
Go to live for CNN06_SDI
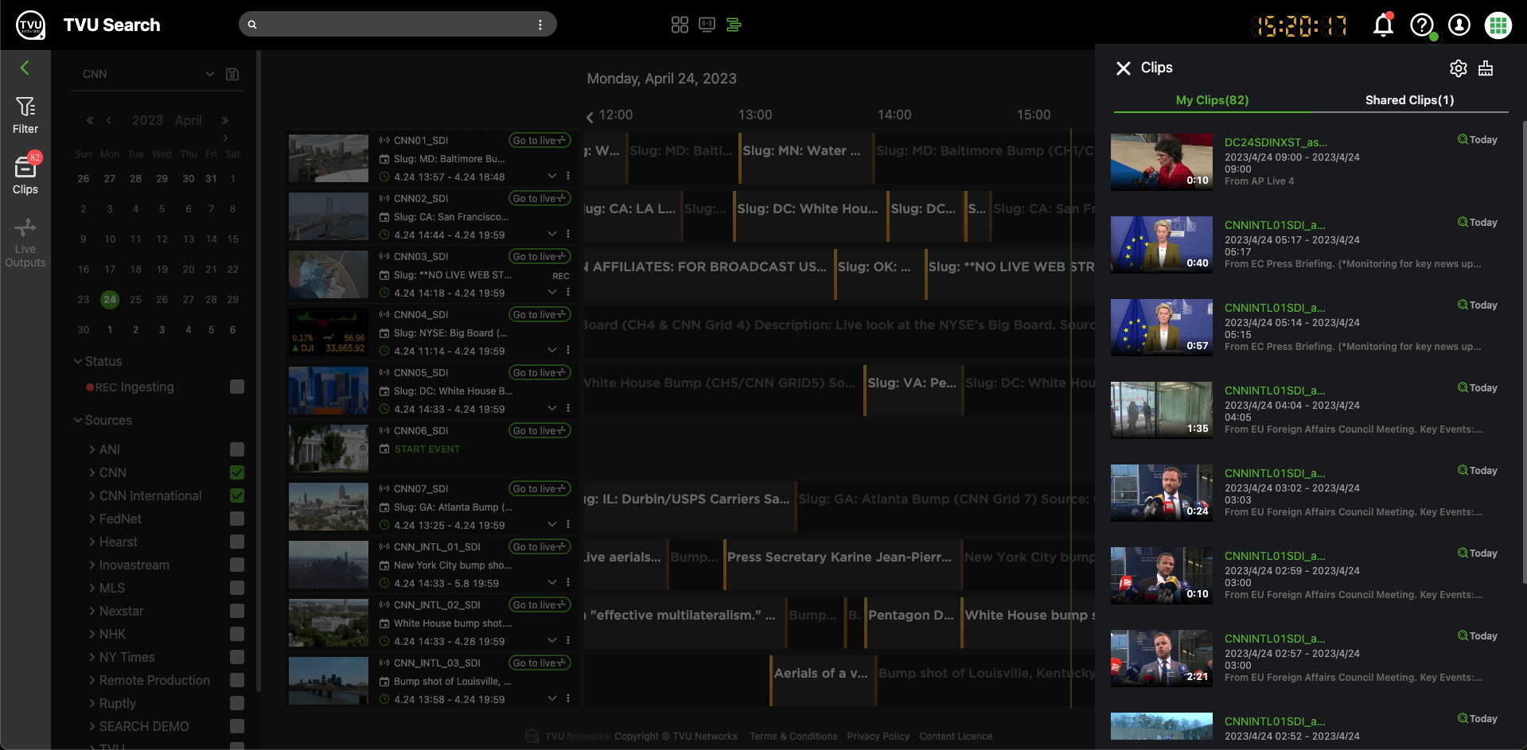tap(540, 430)
